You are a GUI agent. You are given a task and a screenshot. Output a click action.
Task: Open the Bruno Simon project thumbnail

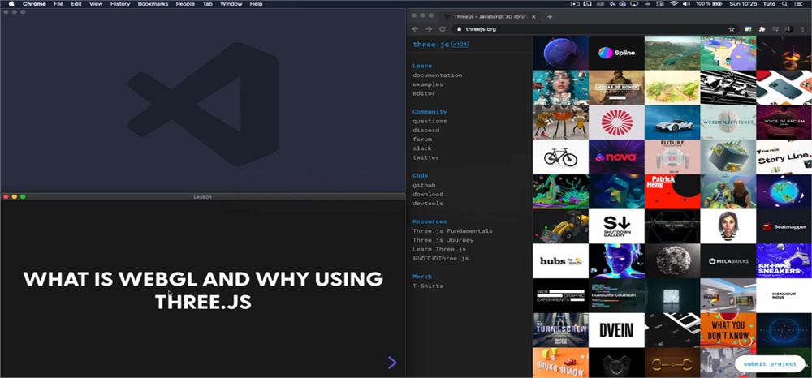[x=560, y=363]
